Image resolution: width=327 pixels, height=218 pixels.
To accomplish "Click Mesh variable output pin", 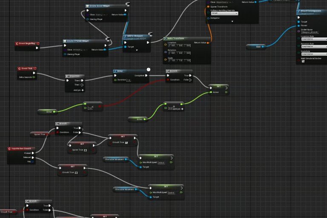I will (263, 47).
